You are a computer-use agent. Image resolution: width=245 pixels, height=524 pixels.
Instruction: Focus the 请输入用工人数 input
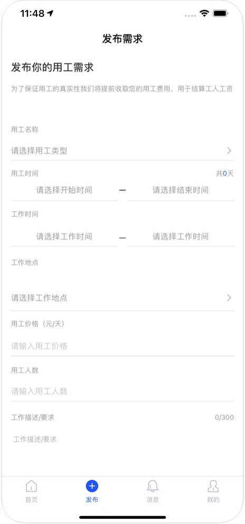point(123,391)
